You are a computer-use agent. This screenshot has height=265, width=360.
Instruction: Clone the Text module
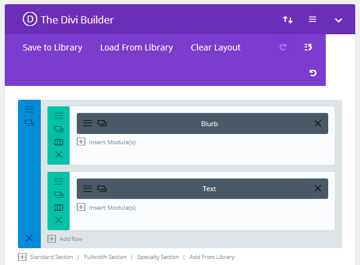point(102,189)
